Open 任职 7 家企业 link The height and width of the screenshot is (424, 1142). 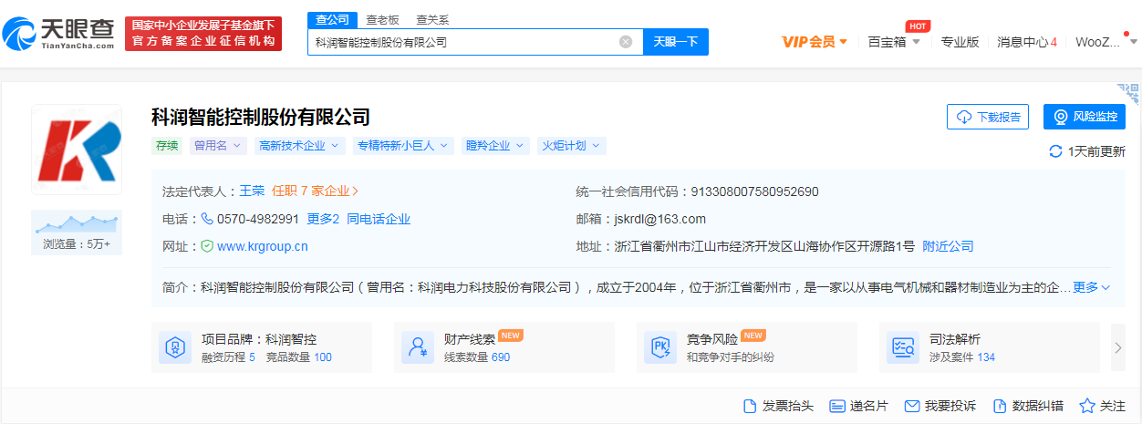(315, 191)
